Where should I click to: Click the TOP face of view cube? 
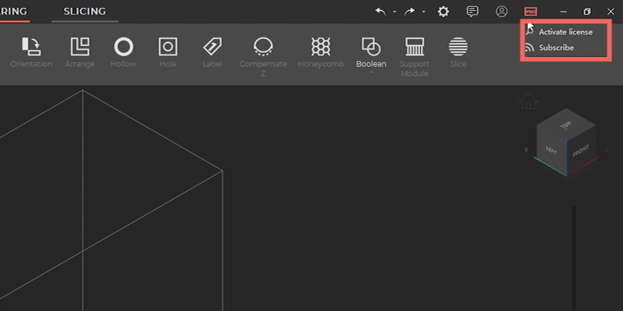(x=566, y=125)
